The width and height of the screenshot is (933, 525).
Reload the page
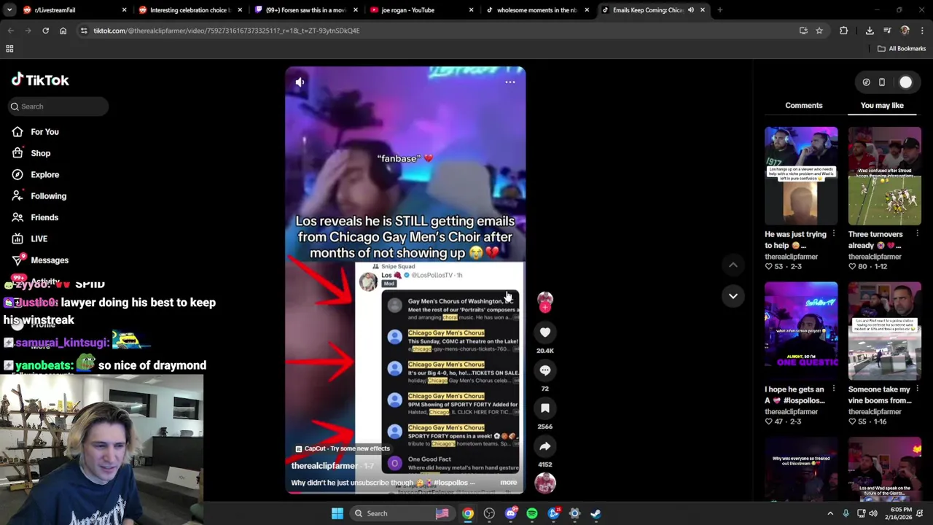[x=45, y=31]
